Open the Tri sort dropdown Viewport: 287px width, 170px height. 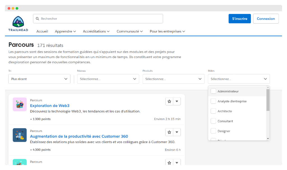click(39, 79)
